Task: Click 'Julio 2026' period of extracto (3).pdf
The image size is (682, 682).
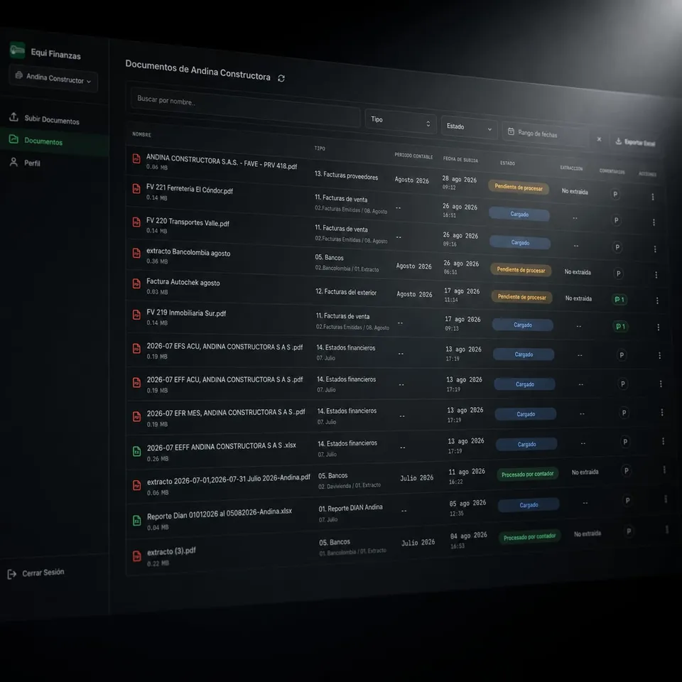Action: [418, 543]
